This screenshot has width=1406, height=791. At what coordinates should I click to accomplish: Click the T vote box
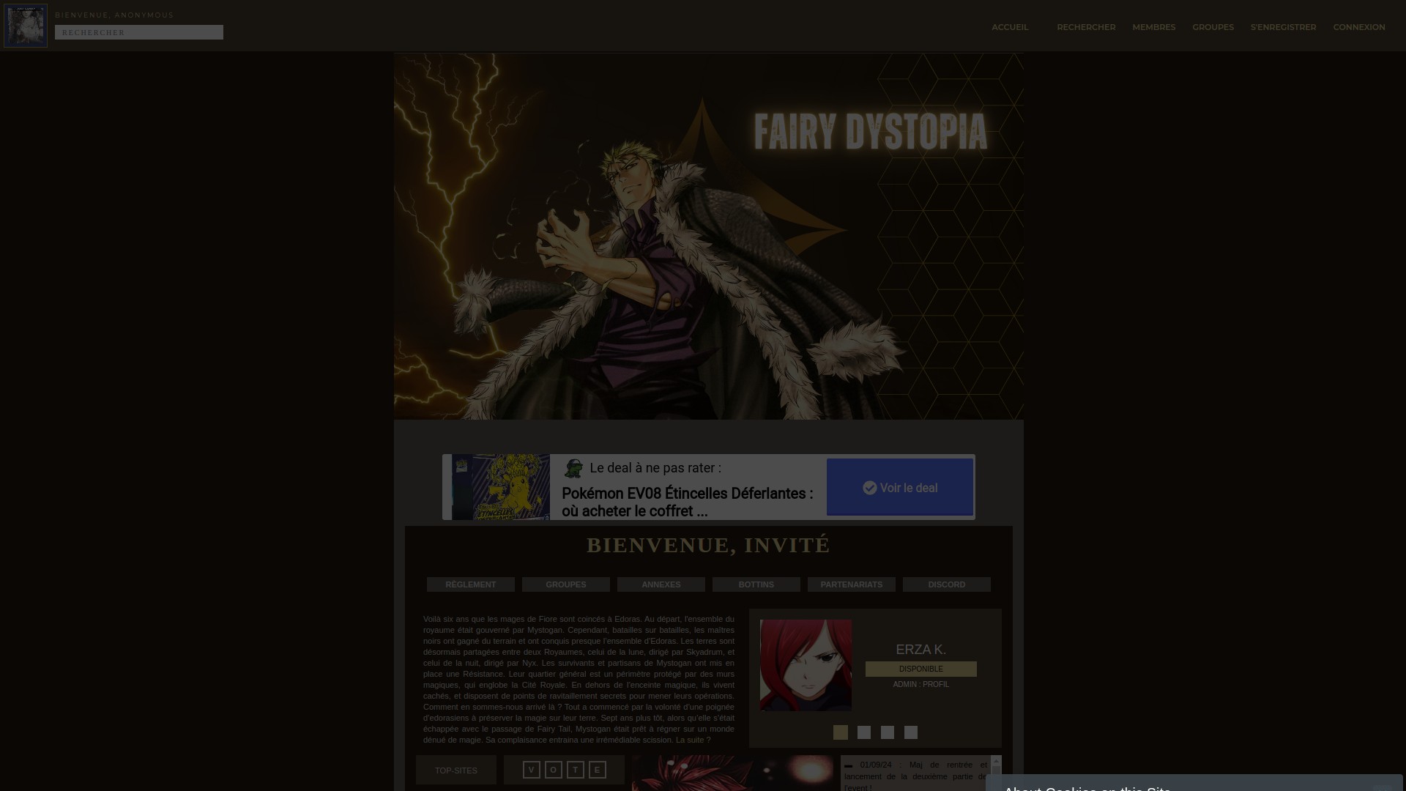point(576,770)
